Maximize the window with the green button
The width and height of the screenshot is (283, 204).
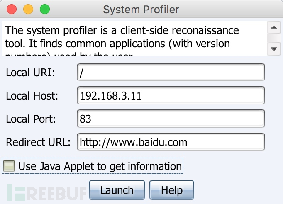pos(45,9)
